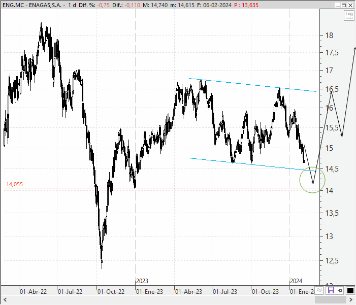Click the 17,5 price axis label
356x305 pixels.
pyautogui.click(x=332, y=53)
